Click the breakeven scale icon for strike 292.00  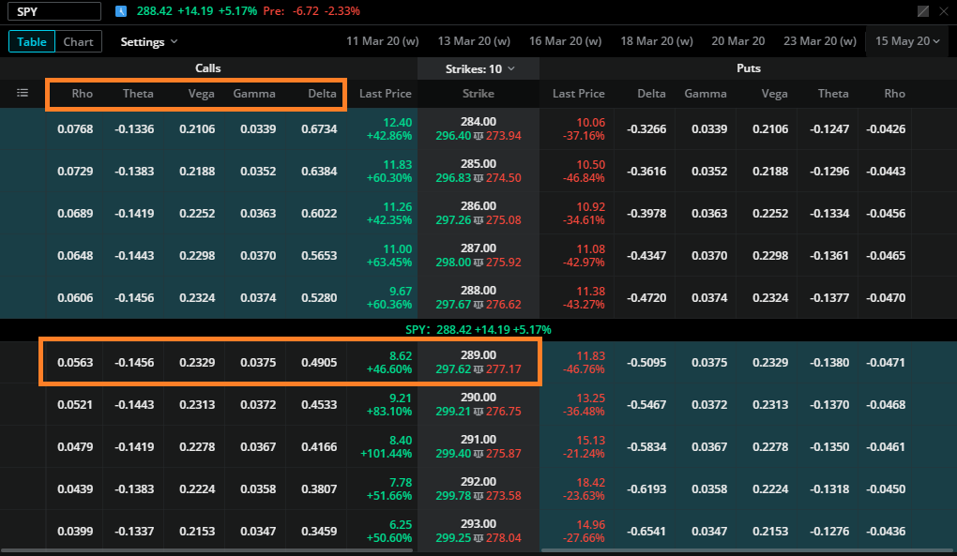(x=478, y=496)
